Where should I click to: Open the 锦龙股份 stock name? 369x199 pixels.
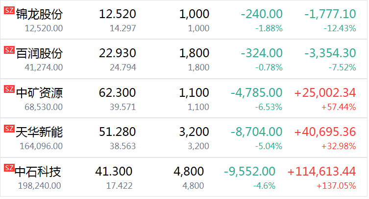click(x=39, y=14)
